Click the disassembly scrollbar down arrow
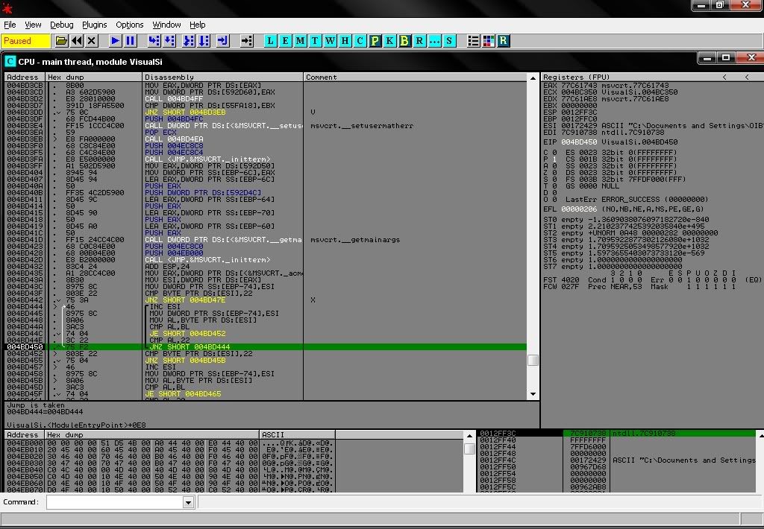Viewport: 764px width, 529px height. (x=533, y=394)
